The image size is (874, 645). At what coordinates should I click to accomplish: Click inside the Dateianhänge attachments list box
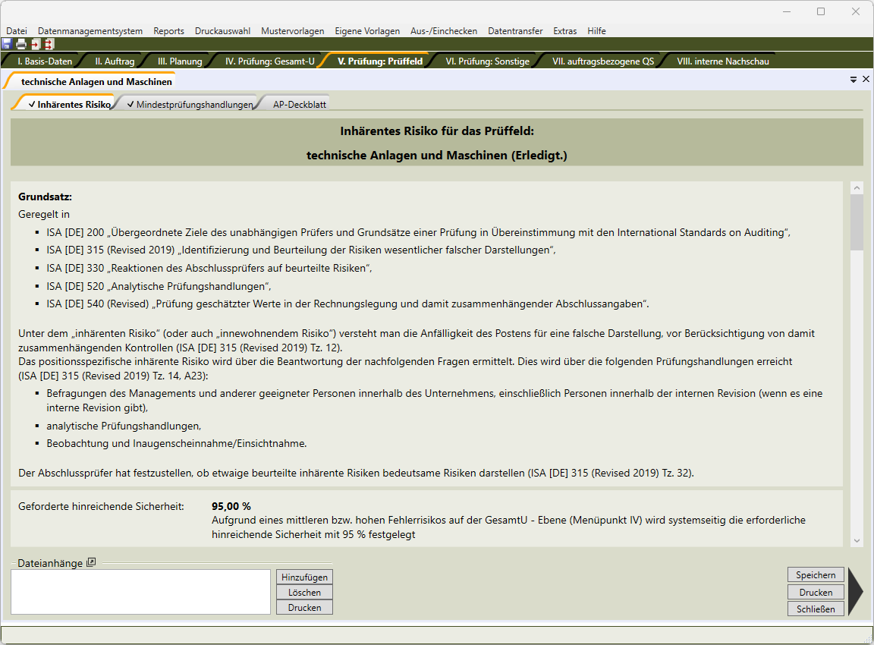[140, 591]
